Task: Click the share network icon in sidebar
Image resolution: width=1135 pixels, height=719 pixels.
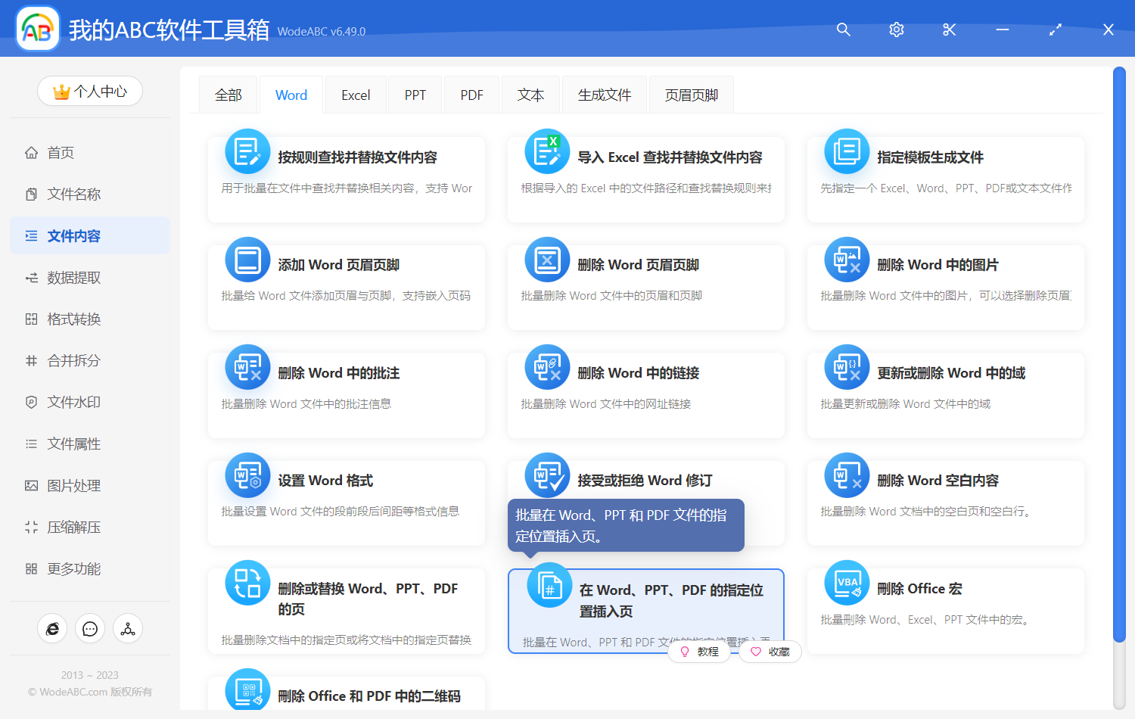Action: pos(128,629)
